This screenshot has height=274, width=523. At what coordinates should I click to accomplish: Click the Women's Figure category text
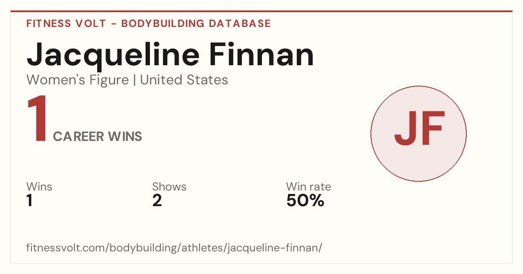78,80
